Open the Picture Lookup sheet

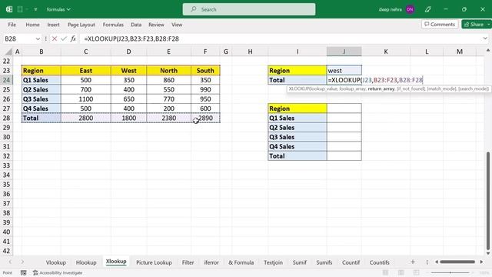click(x=154, y=262)
